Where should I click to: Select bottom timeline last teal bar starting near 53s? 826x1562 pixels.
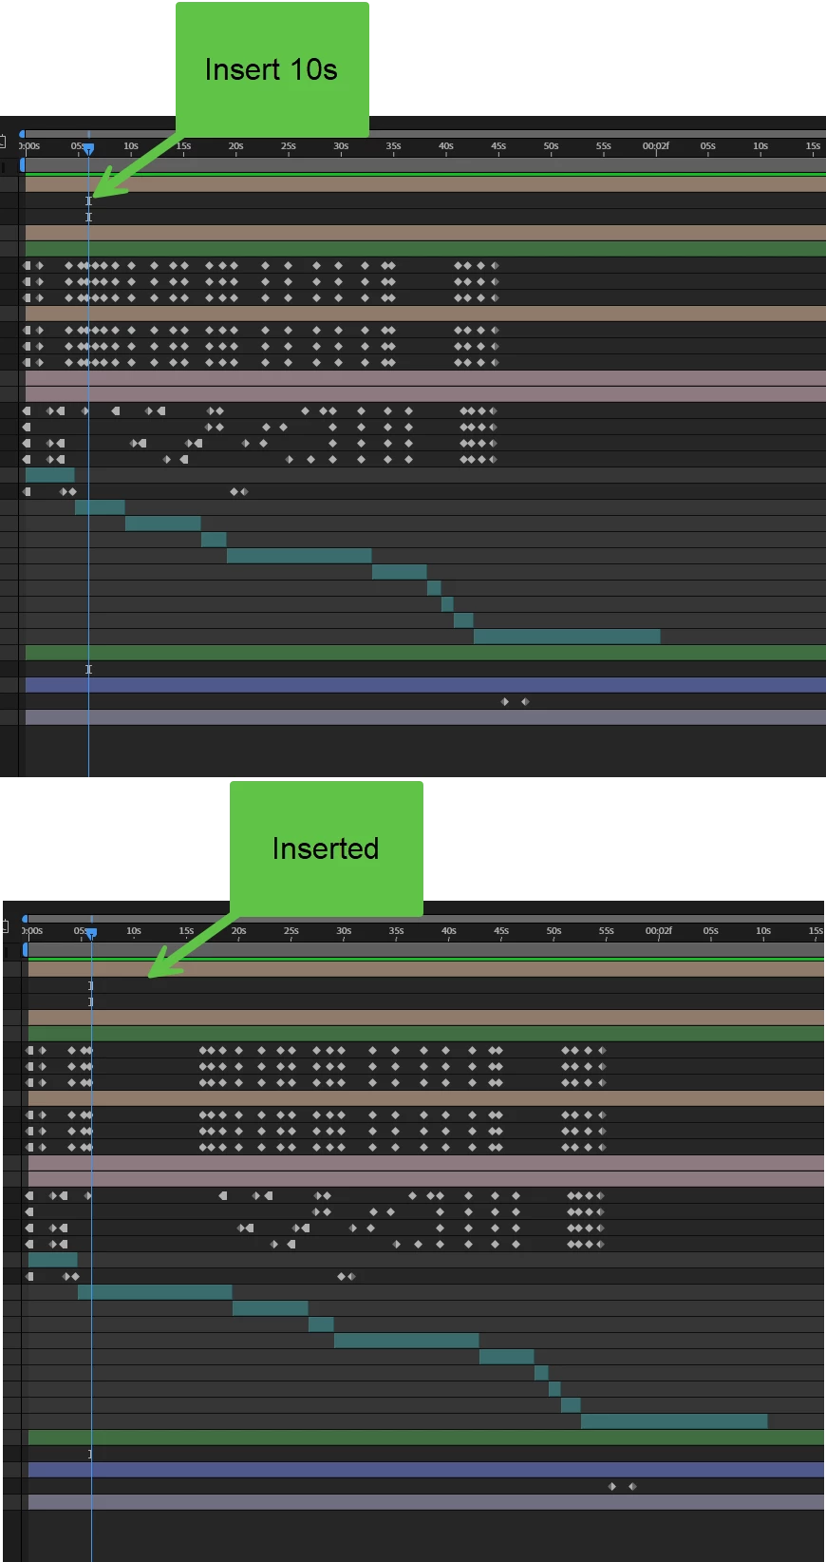pos(674,1421)
